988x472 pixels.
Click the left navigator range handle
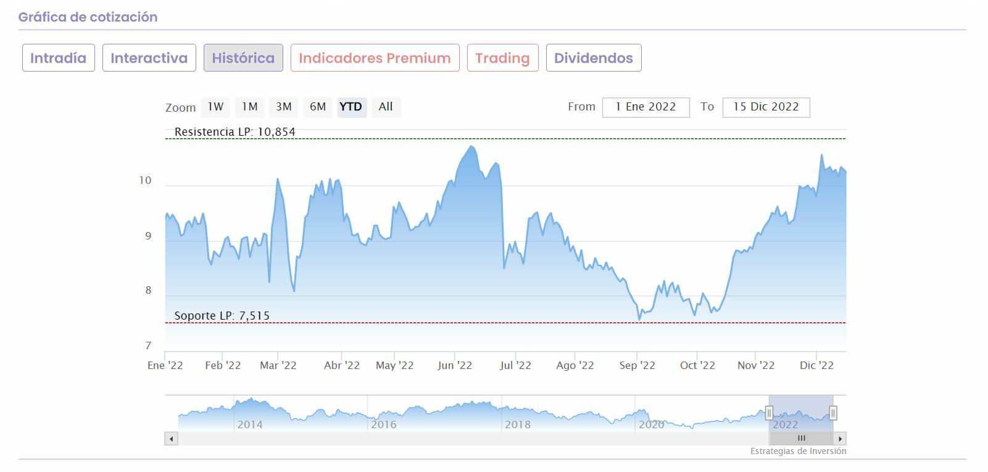tap(769, 413)
